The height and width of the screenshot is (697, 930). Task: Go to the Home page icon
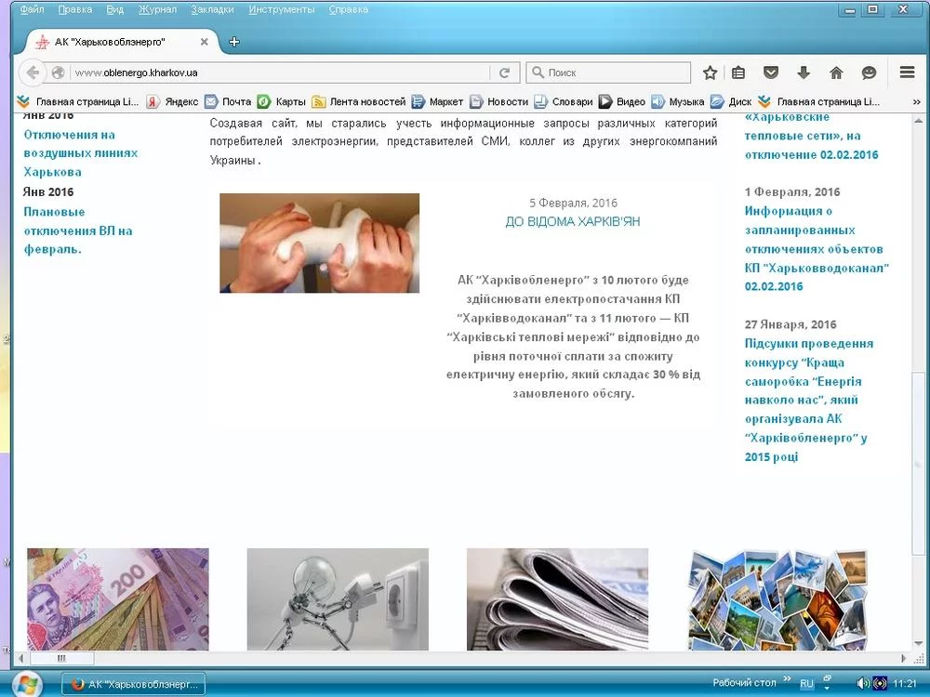coord(836,72)
